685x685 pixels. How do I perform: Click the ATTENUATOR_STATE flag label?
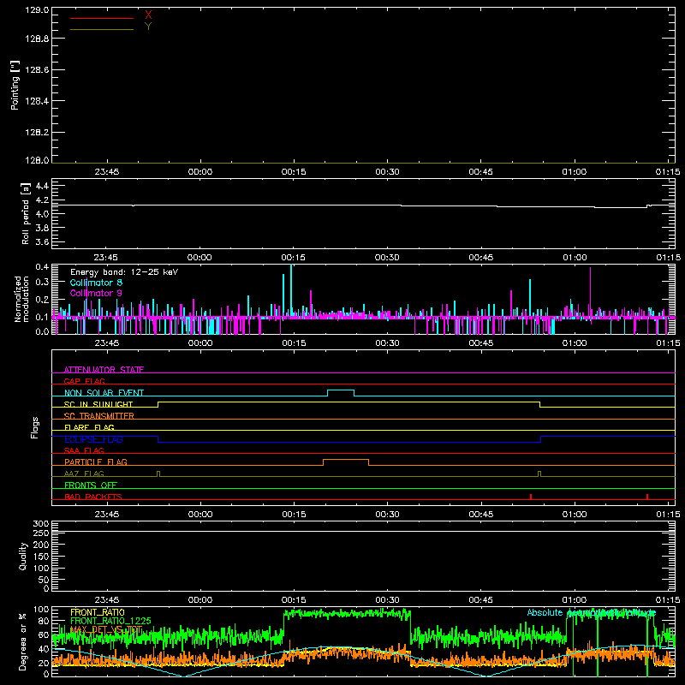[104, 370]
